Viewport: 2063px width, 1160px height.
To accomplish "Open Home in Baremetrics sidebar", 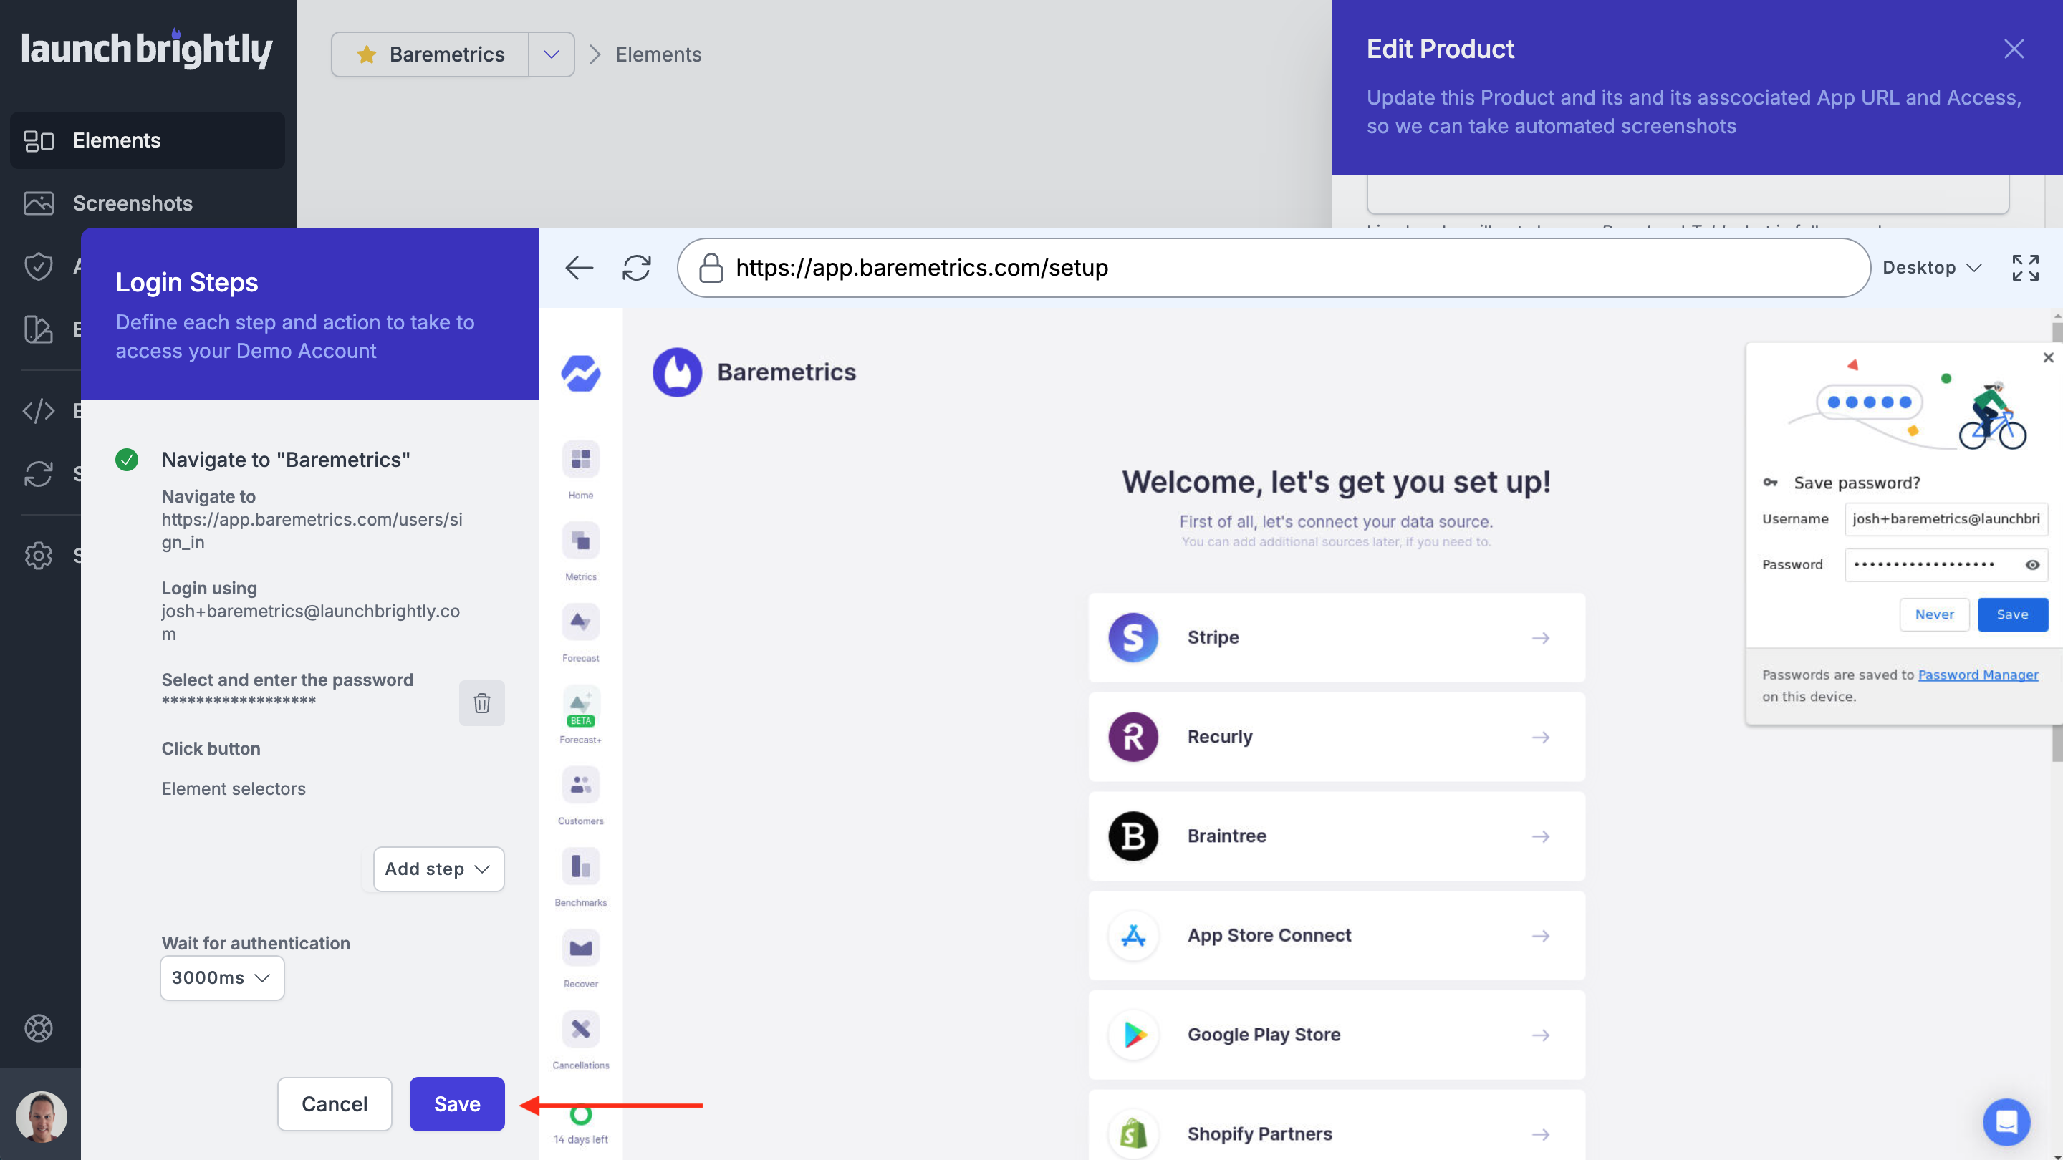I will click(x=581, y=470).
